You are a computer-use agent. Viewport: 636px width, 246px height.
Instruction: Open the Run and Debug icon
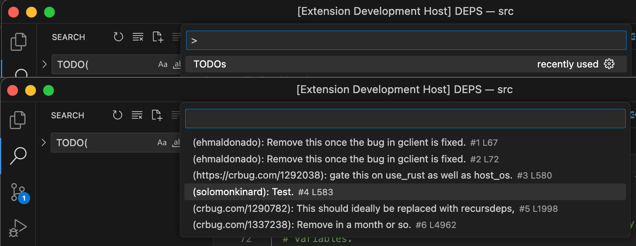18,228
